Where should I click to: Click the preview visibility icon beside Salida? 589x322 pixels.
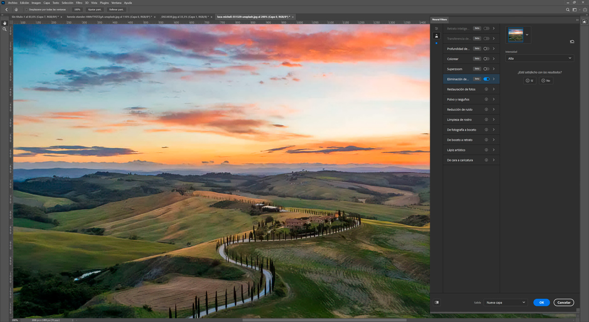point(436,302)
